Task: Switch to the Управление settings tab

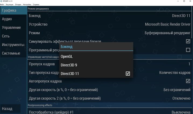Action: pyautogui.click(x=13, y=27)
